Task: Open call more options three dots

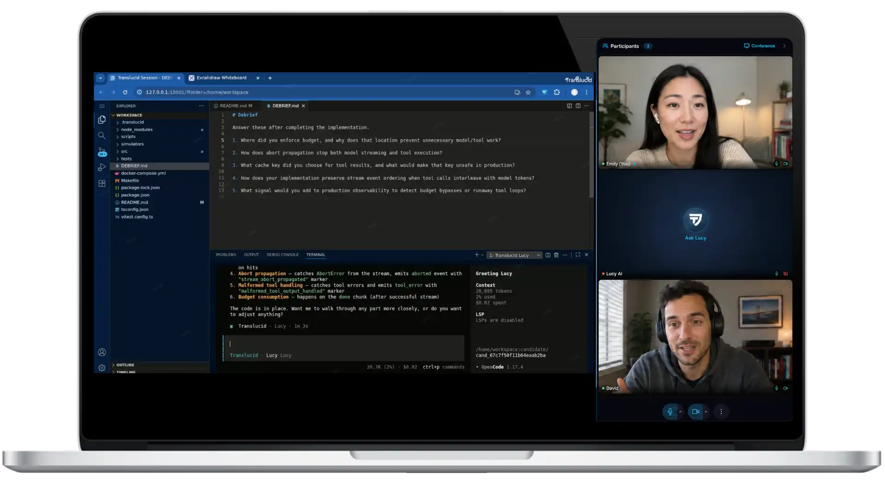Action: pyautogui.click(x=721, y=412)
